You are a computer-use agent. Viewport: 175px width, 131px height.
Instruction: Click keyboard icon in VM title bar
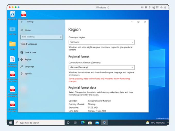[142, 7]
